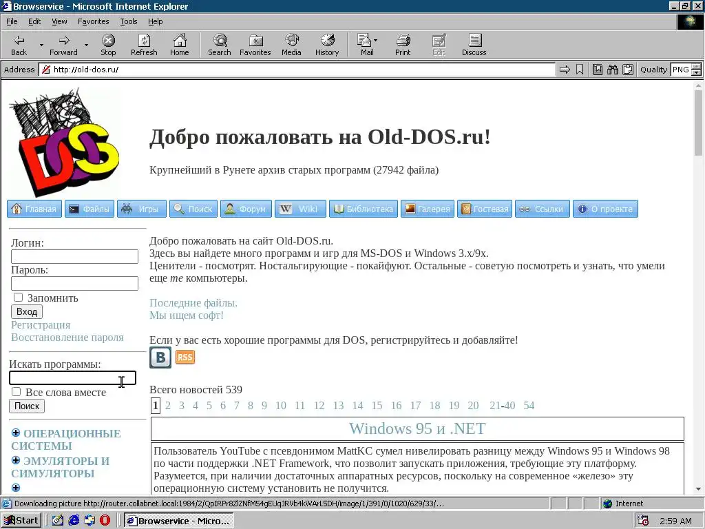Open the VK social icon
The image size is (705, 529).
(160, 357)
